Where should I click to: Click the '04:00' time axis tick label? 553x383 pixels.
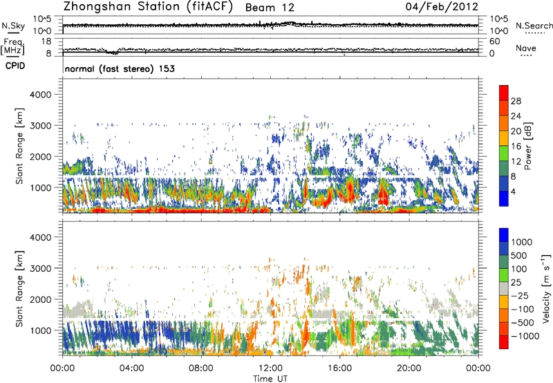point(132,368)
